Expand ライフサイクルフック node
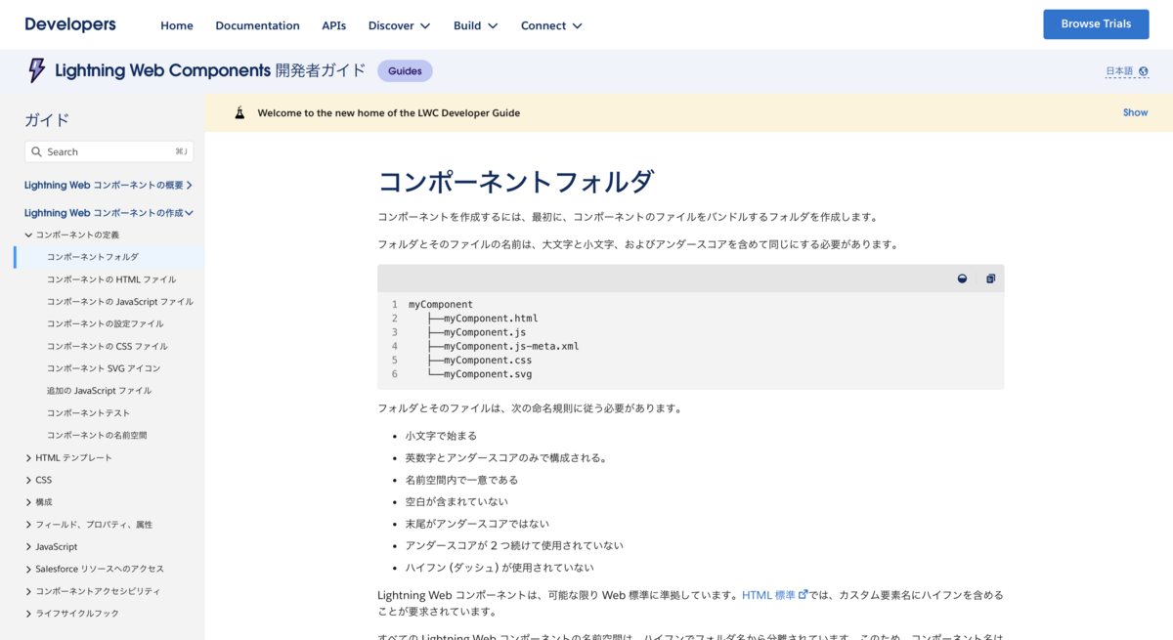 [x=29, y=614]
